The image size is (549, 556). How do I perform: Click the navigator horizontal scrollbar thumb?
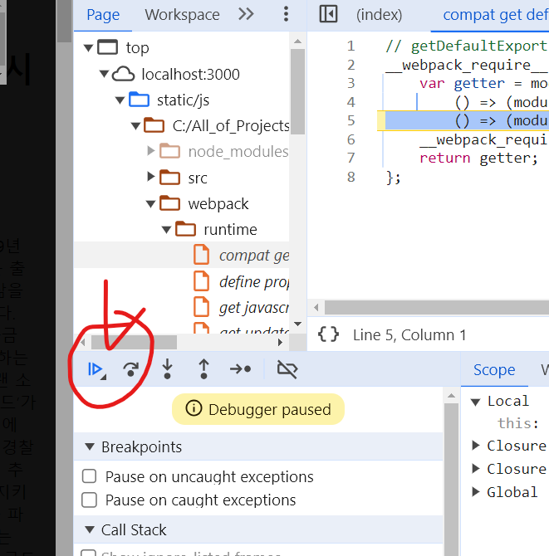(x=134, y=343)
